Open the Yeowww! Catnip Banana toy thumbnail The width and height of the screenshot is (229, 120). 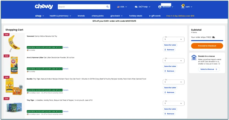pyautogui.click(x=14, y=44)
